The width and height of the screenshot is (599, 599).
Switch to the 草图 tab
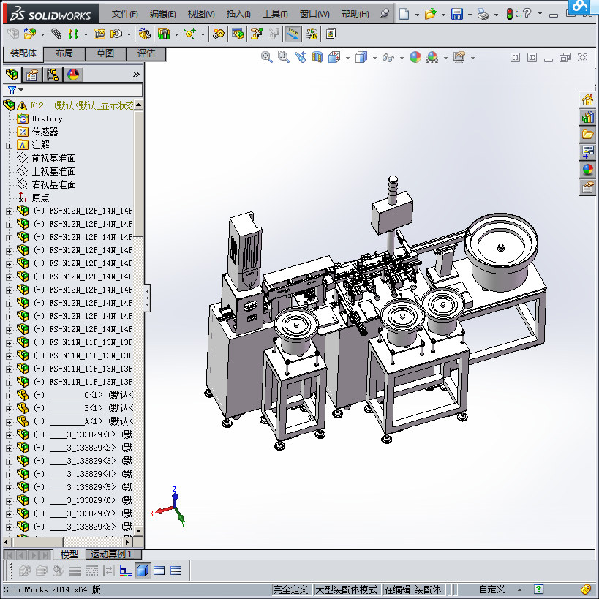pos(105,53)
